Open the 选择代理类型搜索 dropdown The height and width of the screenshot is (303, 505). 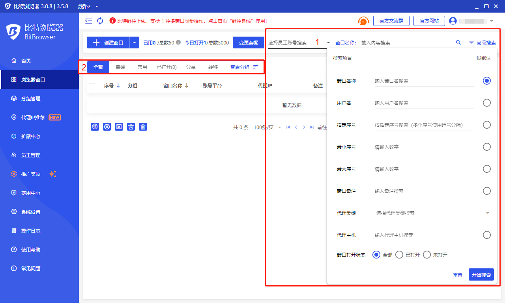coord(432,213)
